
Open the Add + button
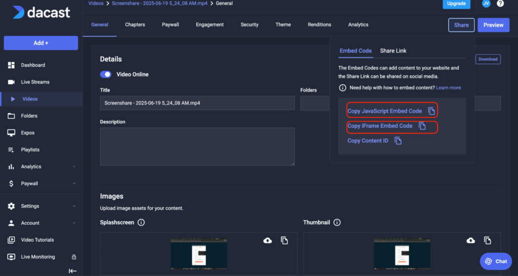[x=41, y=43]
